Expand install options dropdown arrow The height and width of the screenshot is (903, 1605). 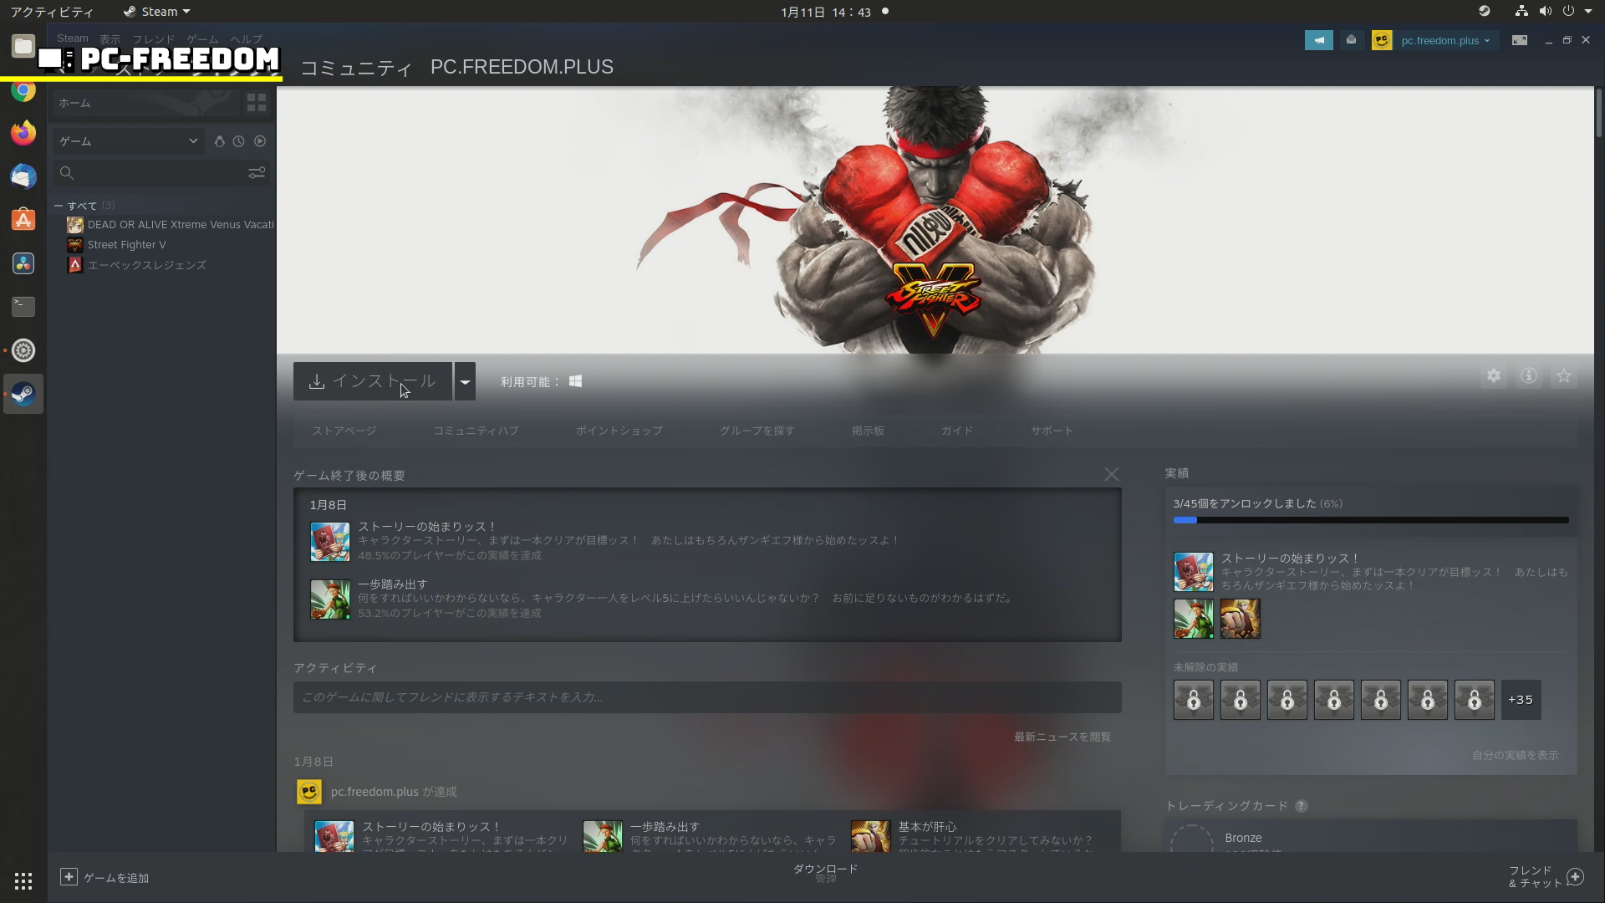[465, 382]
